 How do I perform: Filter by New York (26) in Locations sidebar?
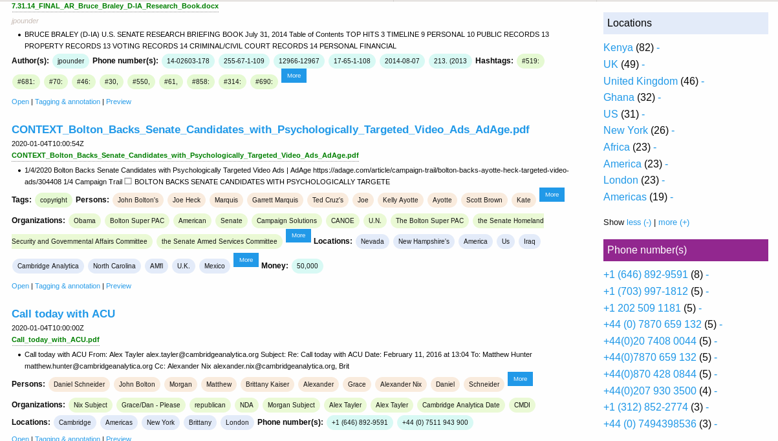pyautogui.click(x=625, y=131)
